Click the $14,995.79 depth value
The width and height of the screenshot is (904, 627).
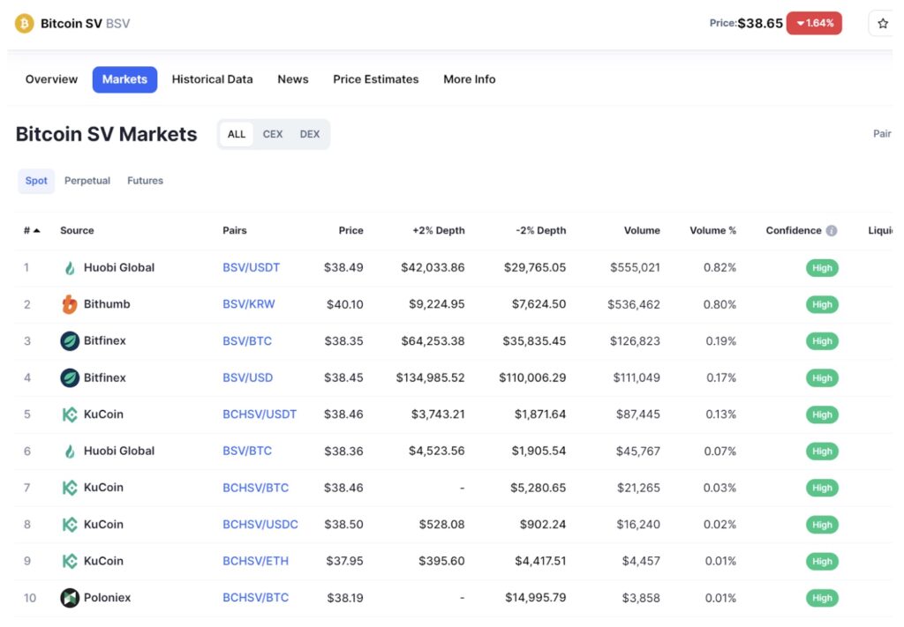(x=536, y=598)
